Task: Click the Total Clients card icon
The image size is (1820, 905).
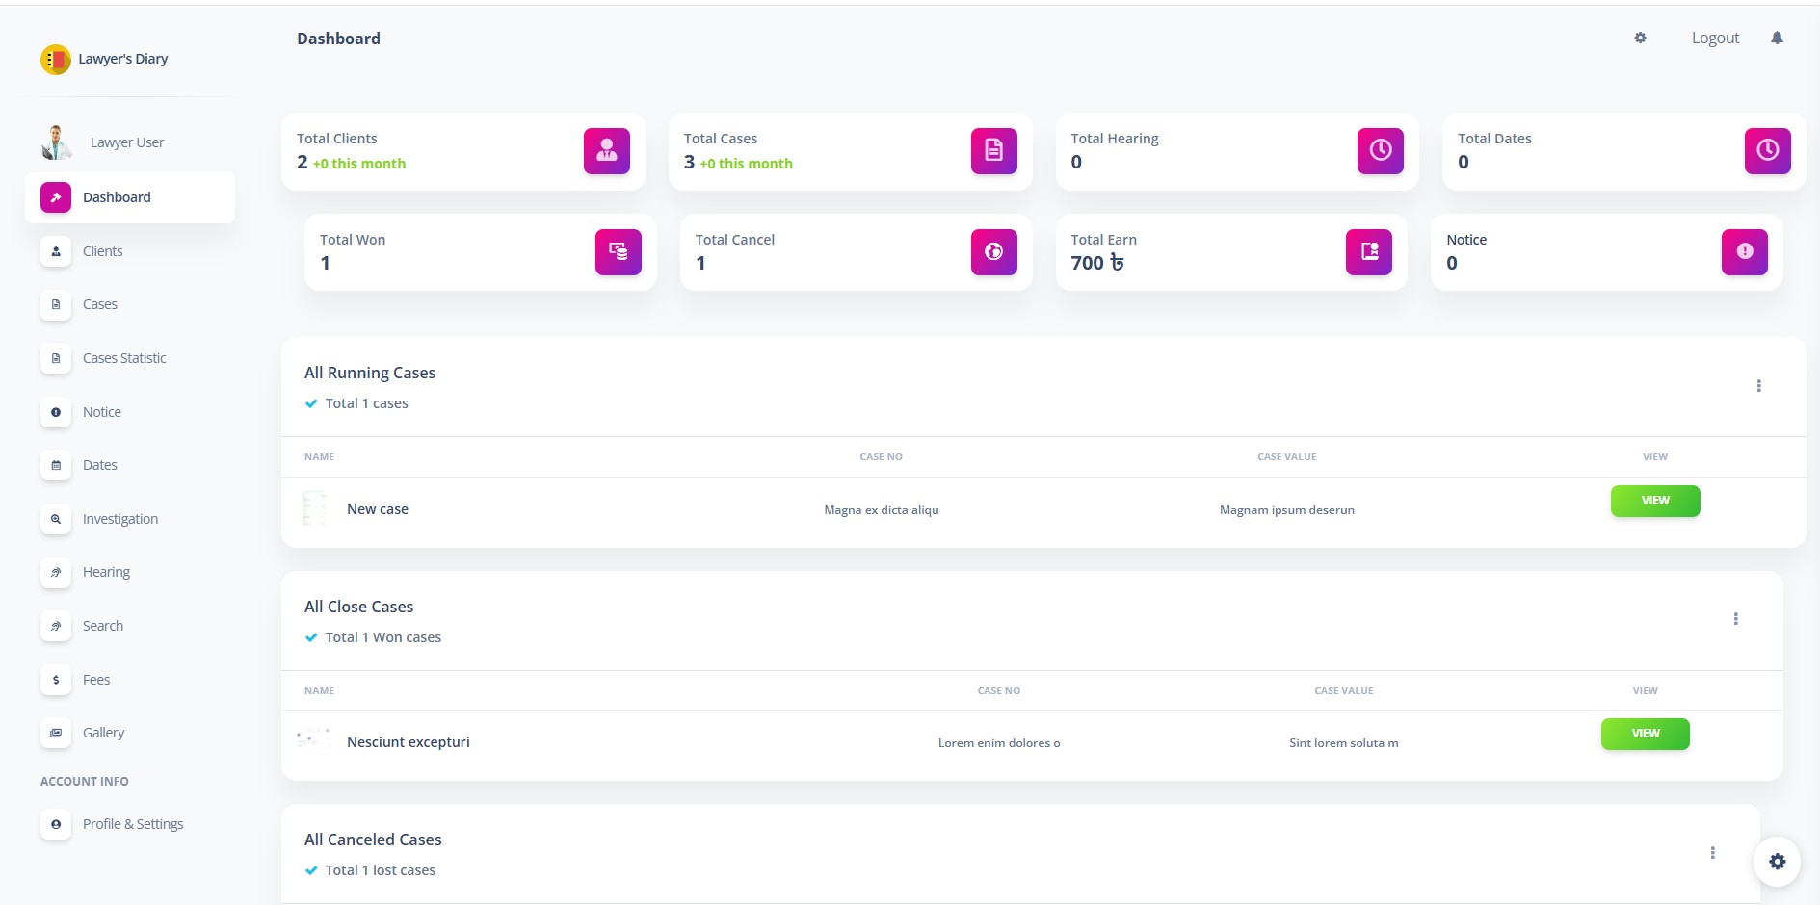Action: [x=605, y=150]
